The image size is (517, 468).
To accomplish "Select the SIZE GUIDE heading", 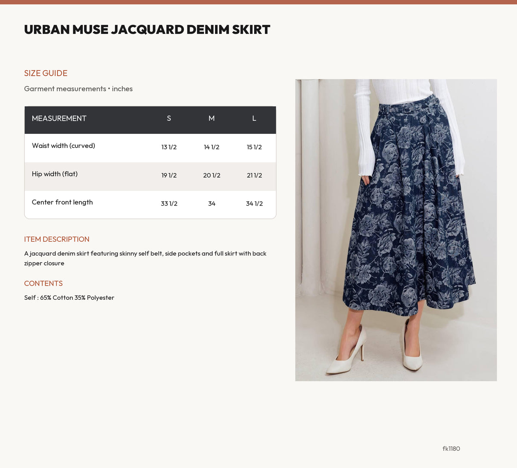I will click(46, 73).
